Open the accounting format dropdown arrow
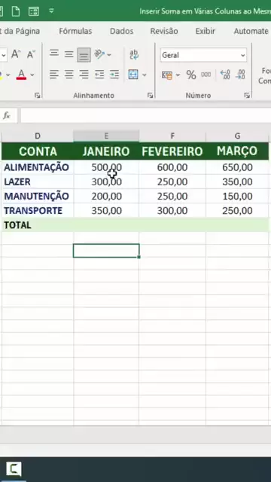 coord(178,75)
